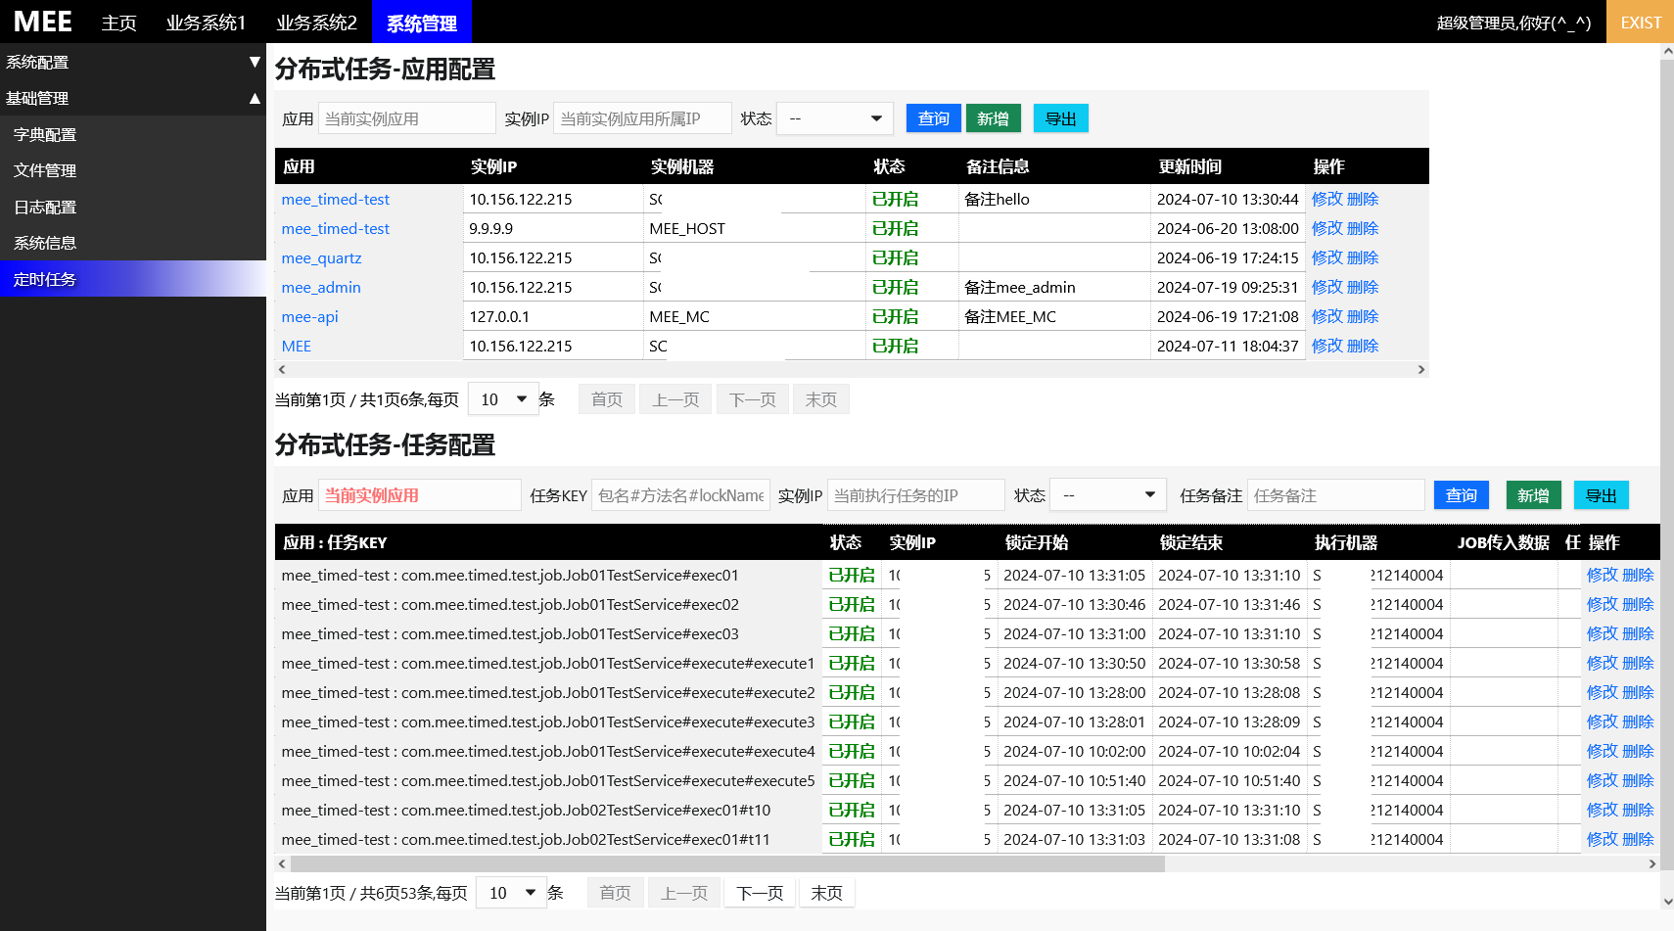Focus the 当前实例应用 input in 应用配置
This screenshot has height=931, width=1674.
pyautogui.click(x=406, y=118)
